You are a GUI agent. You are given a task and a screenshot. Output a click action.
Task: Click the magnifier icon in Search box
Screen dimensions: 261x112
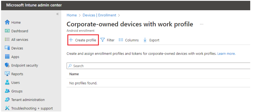coord(70,66)
